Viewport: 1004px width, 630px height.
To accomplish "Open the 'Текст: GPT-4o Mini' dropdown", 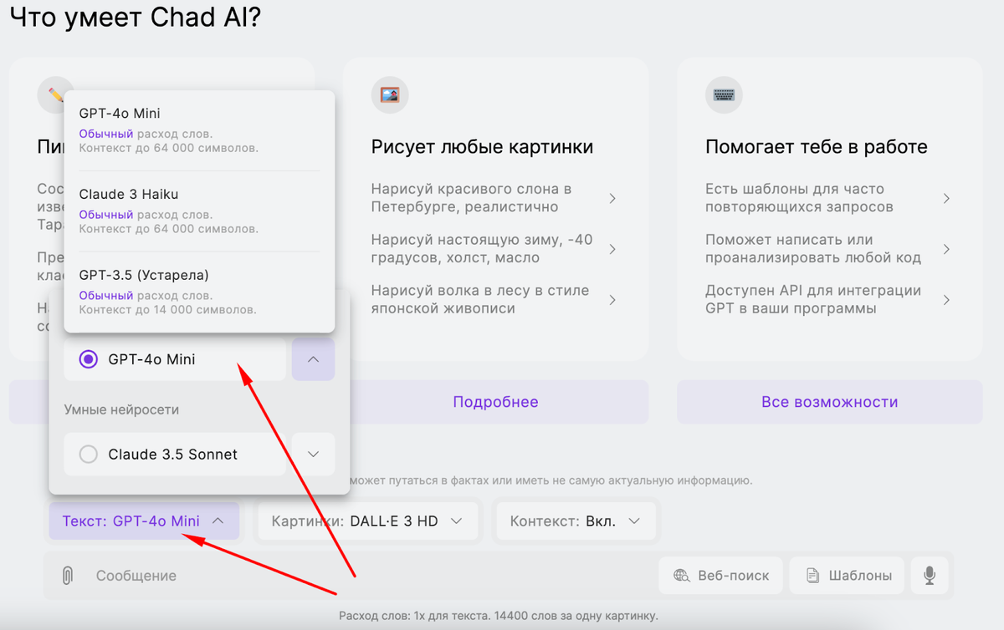I will pos(144,521).
